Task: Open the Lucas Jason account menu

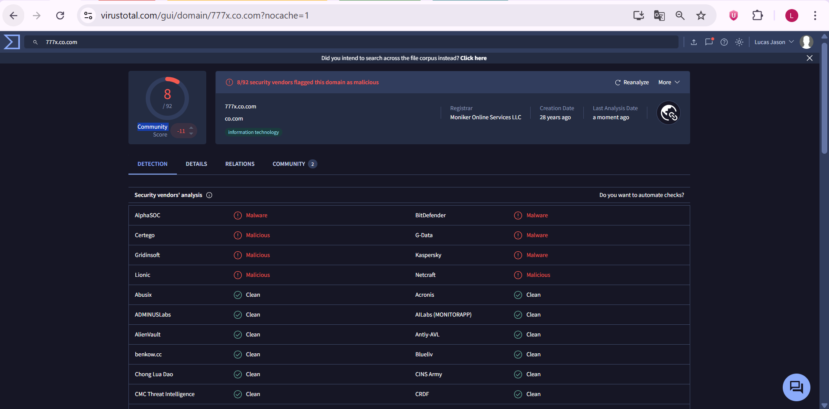Action: tap(774, 42)
